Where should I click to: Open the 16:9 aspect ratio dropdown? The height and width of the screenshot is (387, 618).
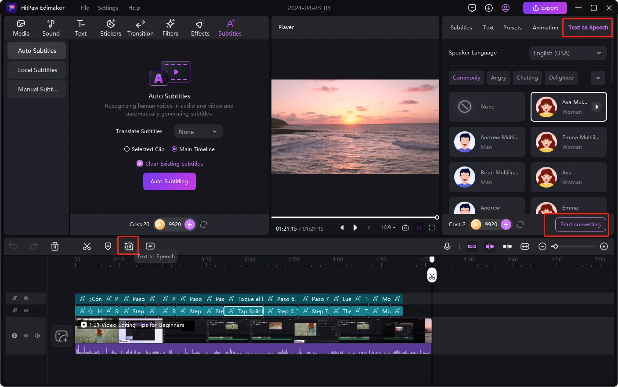point(387,228)
